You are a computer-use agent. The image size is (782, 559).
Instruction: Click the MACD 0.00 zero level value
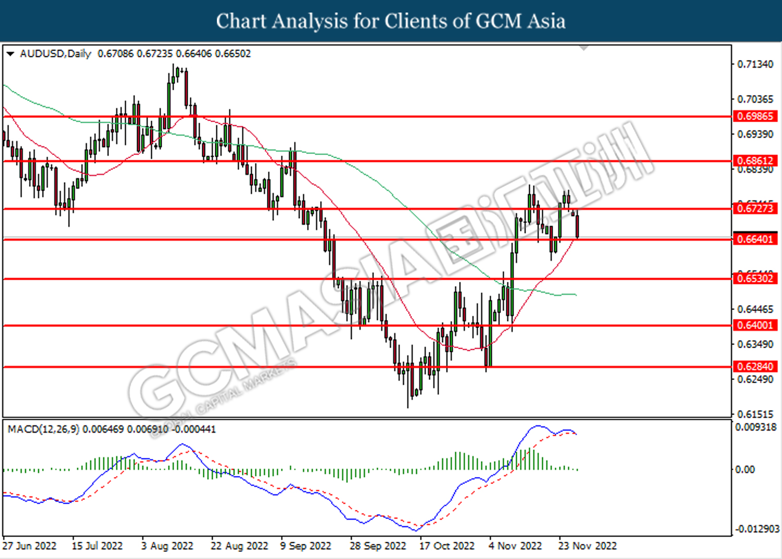[745, 470]
